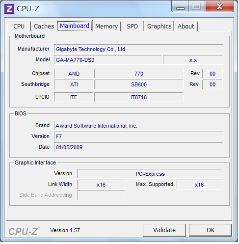Click the Version 1.57 label

point(65,230)
